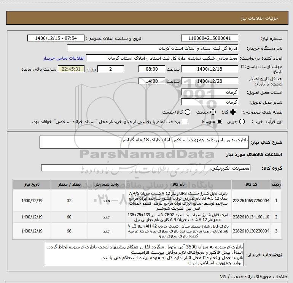Click the اطلاعات کالاهای مورد نیاز heading

(254, 155)
